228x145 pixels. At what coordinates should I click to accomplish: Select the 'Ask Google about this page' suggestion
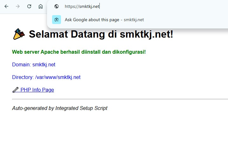92,20
